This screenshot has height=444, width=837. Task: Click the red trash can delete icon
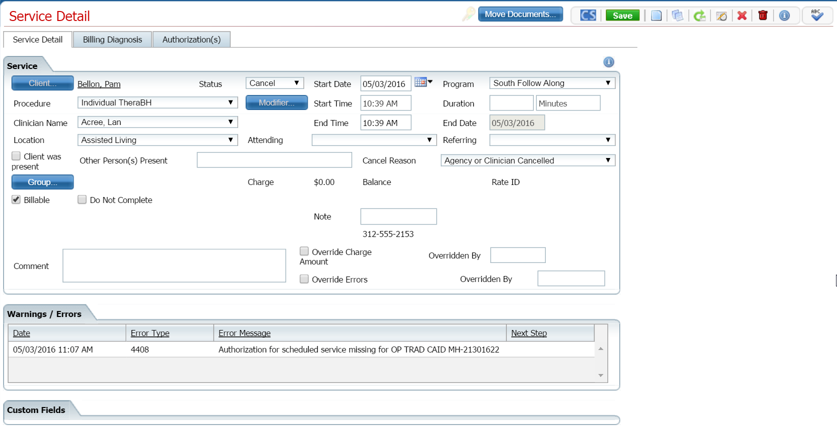coord(762,15)
